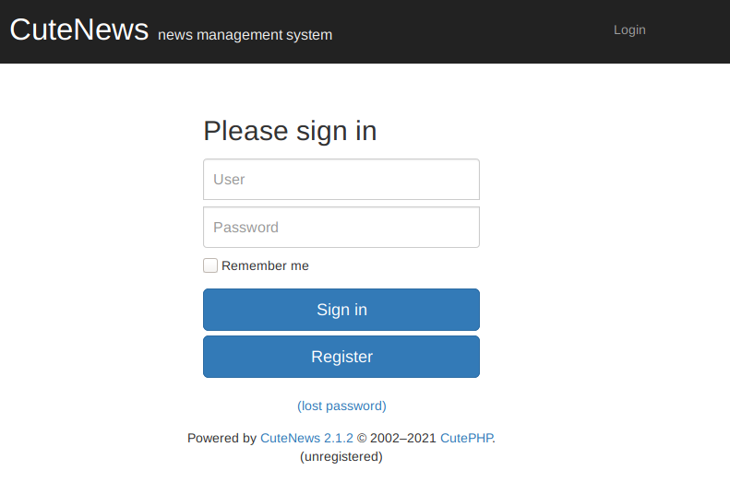Open the Login link in navigation bar
Screen dimensions: 730x494
[629, 29]
